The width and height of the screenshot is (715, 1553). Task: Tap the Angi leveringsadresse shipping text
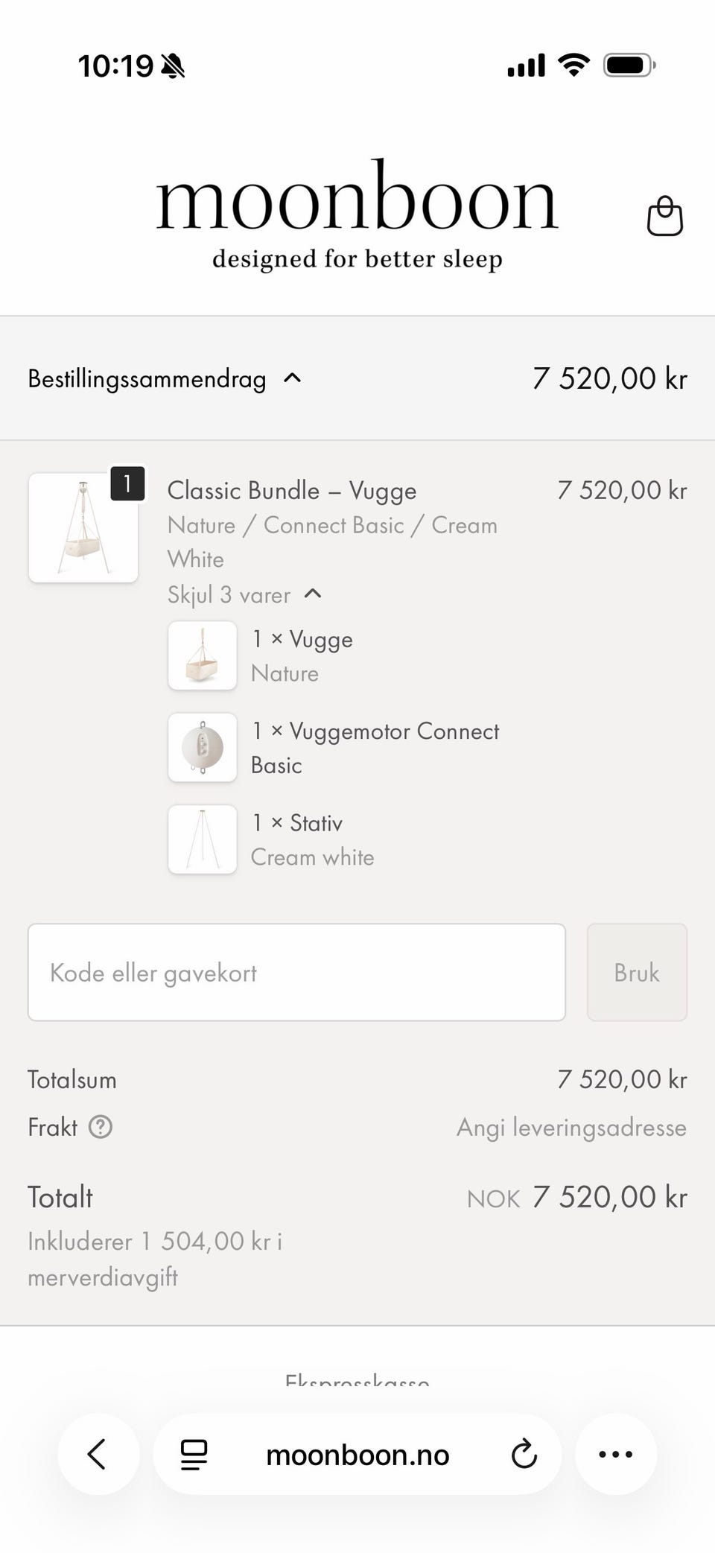click(571, 1128)
